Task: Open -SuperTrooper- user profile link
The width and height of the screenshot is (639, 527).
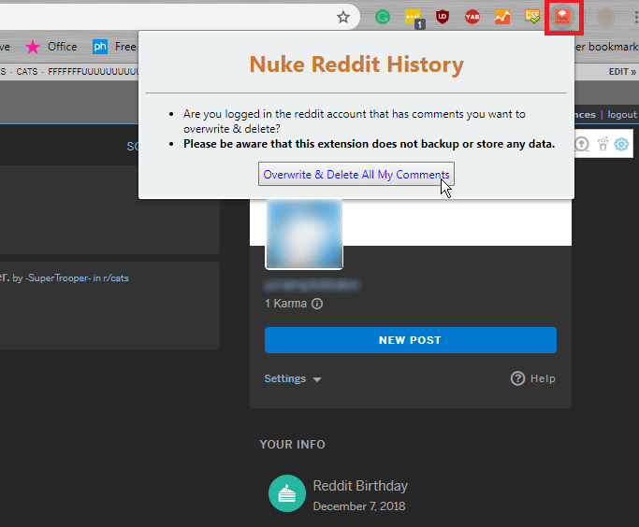Action: point(57,278)
